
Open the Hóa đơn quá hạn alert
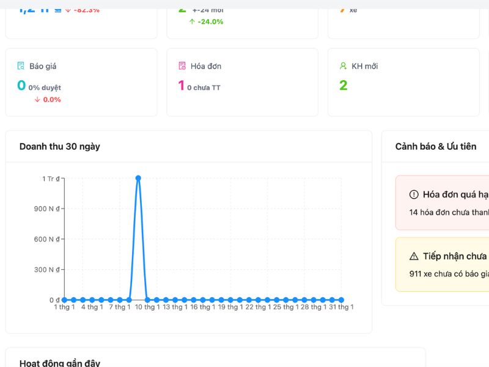coord(449,203)
